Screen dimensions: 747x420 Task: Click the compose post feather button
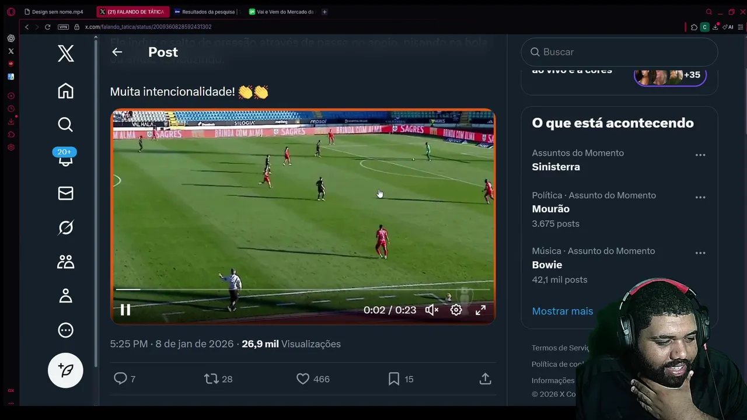(x=65, y=370)
